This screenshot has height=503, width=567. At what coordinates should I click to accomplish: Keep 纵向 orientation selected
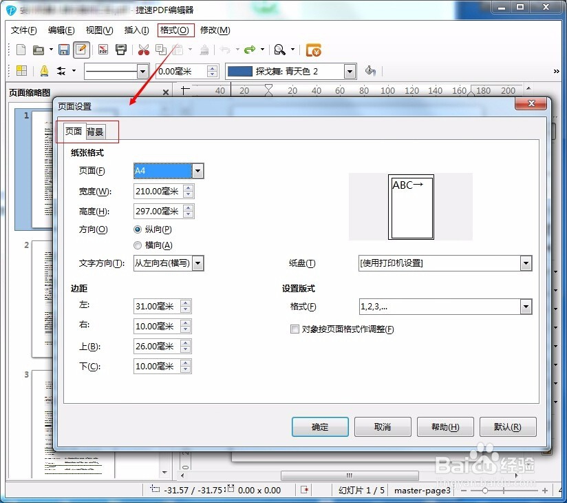coord(136,228)
